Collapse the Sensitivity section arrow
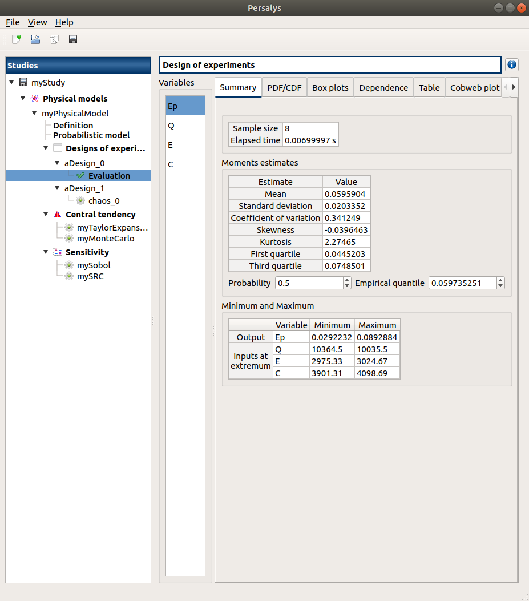The width and height of the screenshot is (529, 601). [x=46, y=252]
